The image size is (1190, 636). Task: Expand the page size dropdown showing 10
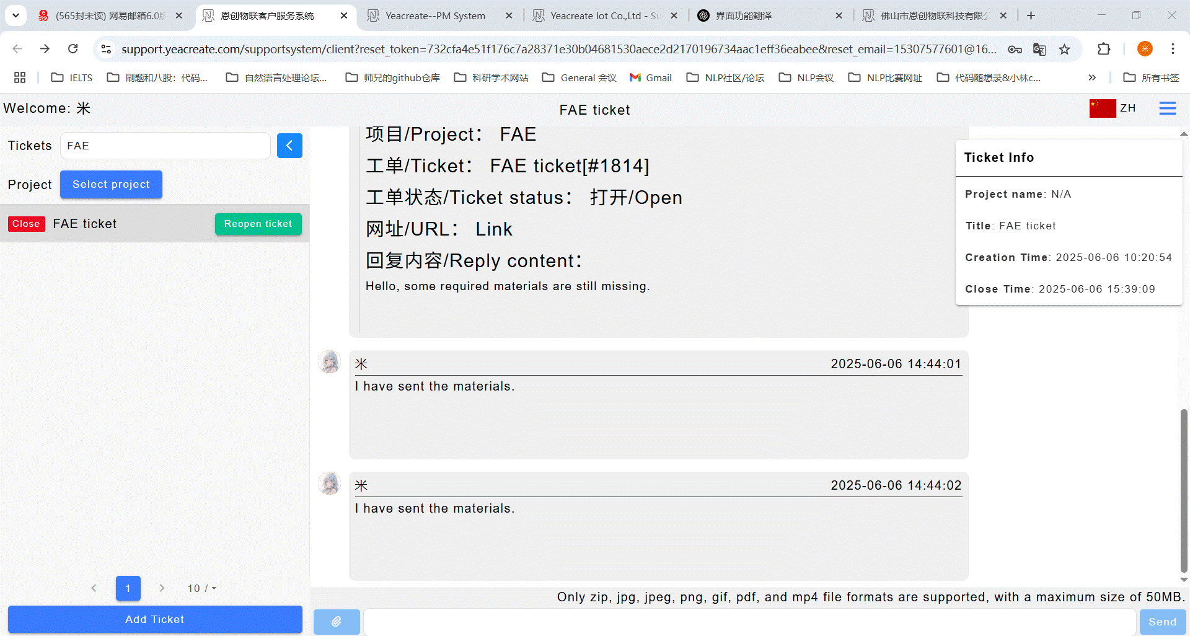[202, 588]
